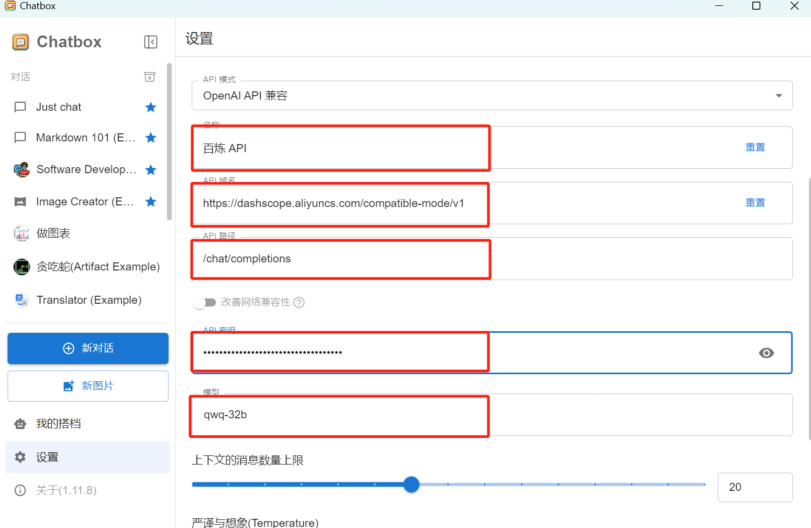Click the 上下文的消息数量上限 label

(248, 460)
